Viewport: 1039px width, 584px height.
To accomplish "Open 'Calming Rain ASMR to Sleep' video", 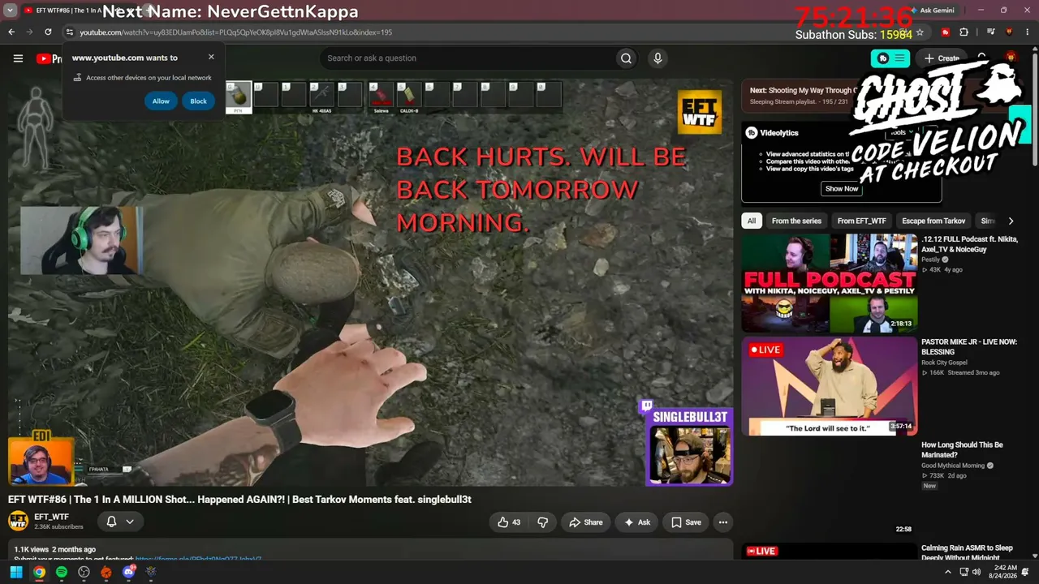I will coord(967,552).
